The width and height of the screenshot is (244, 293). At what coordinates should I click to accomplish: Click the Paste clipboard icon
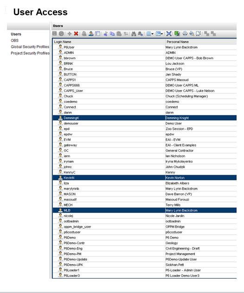coord(119,34)
